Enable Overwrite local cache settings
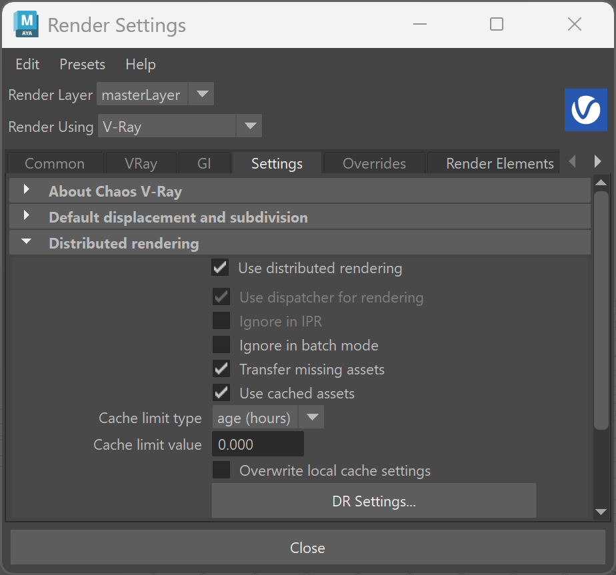 pyautogui.click(x=221, y=470)
